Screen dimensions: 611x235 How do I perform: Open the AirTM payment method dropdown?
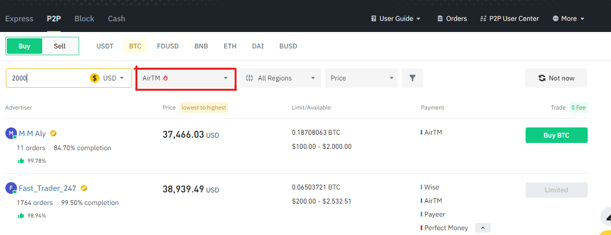pos(185,78)
